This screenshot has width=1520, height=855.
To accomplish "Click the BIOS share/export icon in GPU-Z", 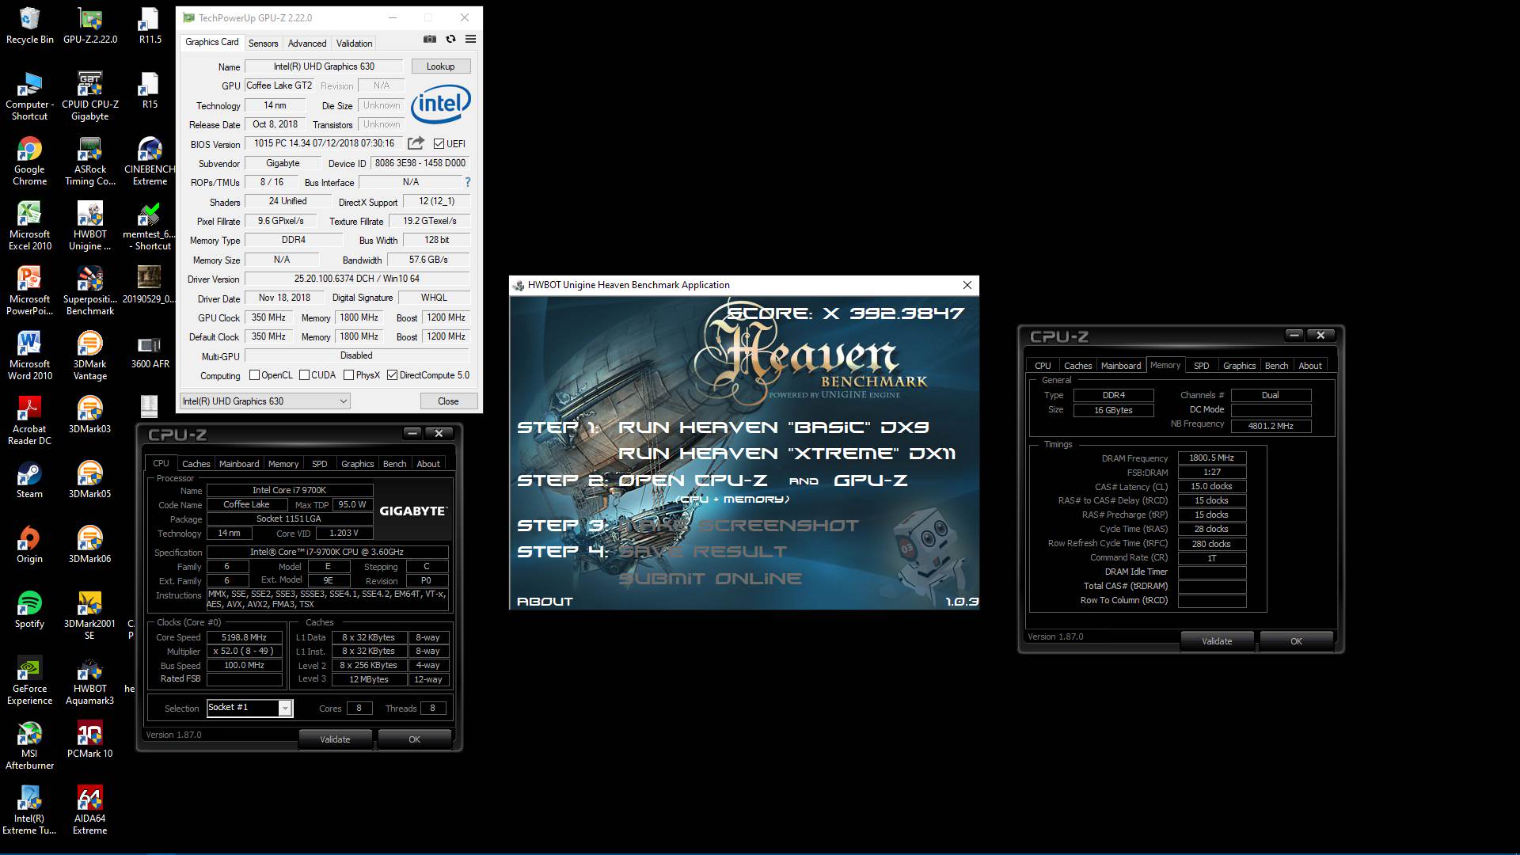I will pos(416,143).
